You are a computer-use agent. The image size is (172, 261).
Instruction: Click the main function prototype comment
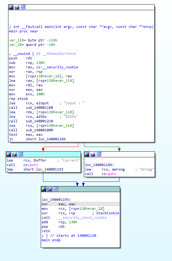click(x=81, y=27)
